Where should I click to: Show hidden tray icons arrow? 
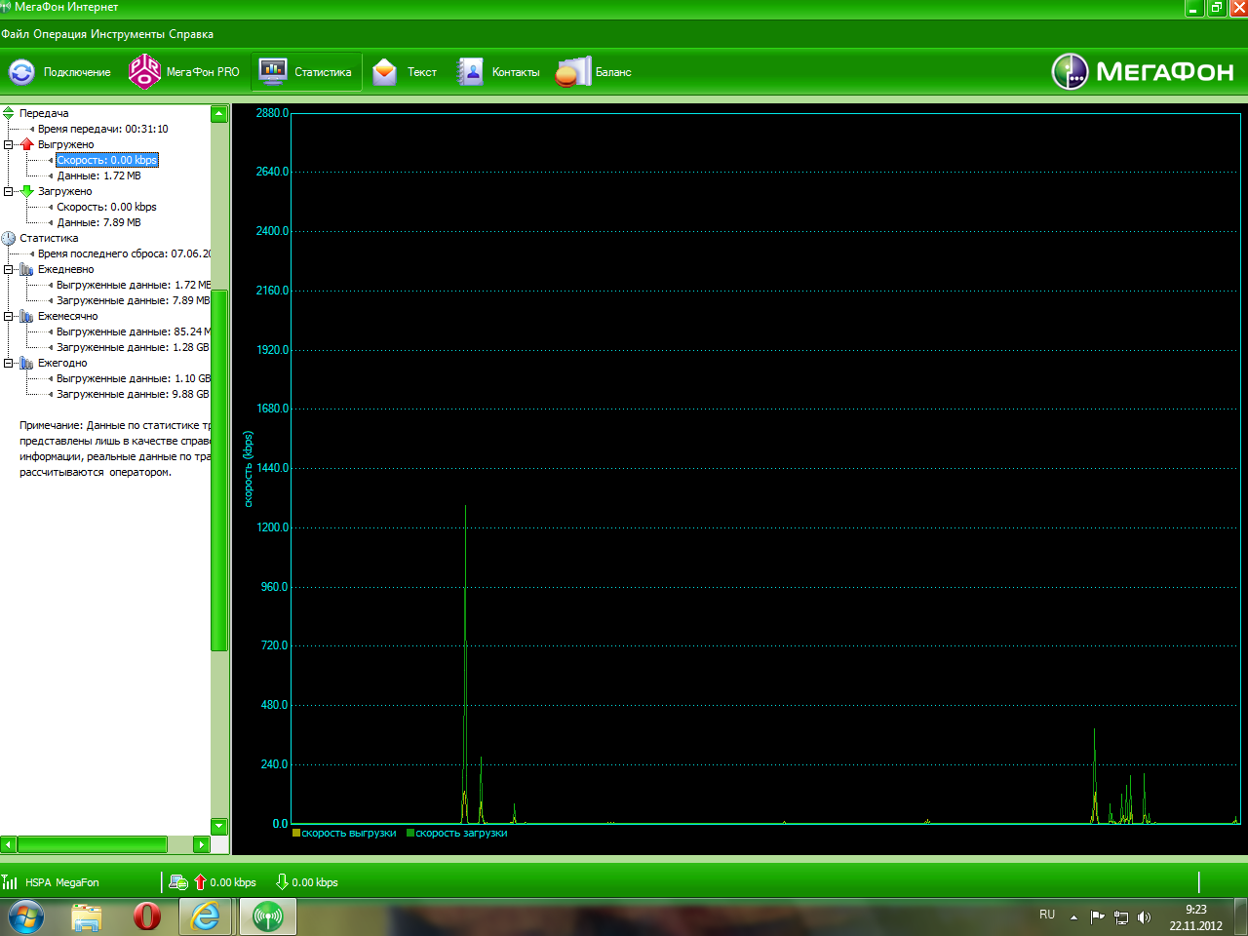(1073, 917)
